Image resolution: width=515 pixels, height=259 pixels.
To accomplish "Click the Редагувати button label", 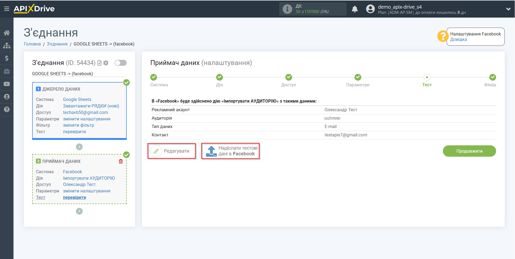I will point(176,151).
